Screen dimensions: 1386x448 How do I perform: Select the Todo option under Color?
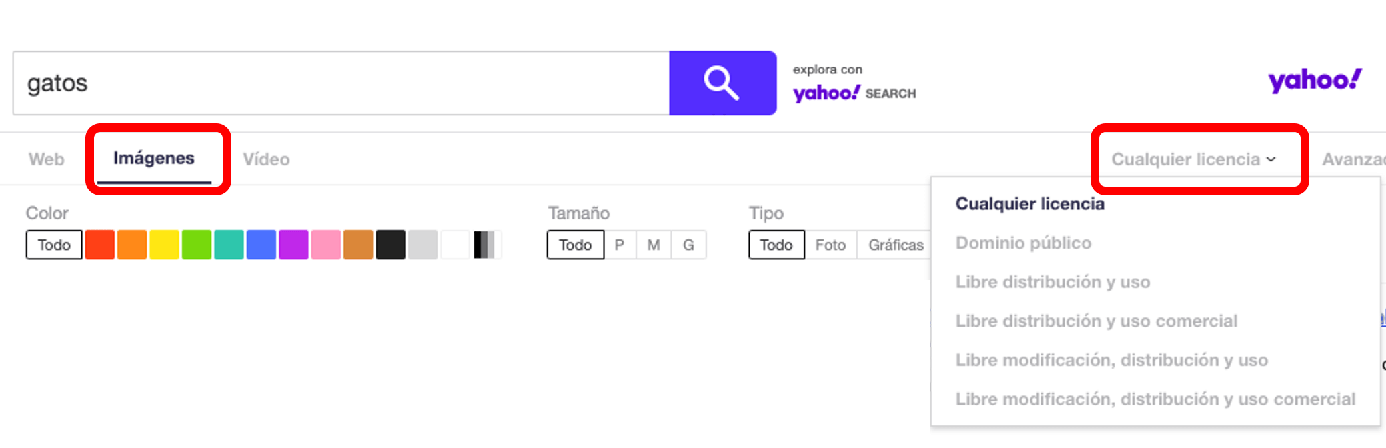[54, 245]
